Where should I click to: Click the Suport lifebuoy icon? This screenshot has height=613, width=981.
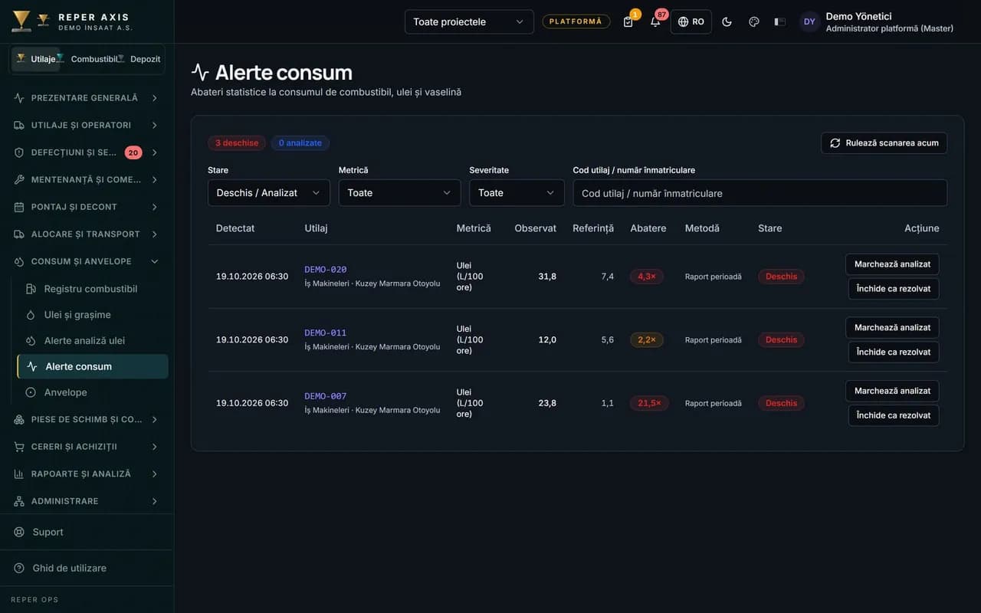[19, 532]
